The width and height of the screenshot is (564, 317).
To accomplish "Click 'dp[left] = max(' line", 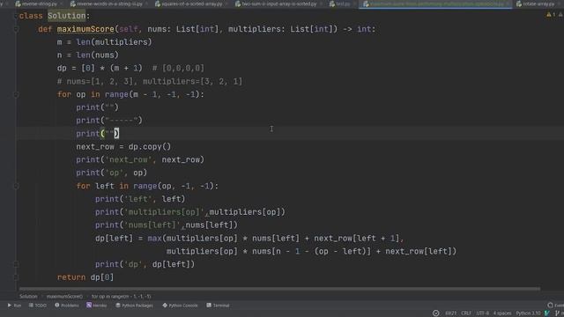I will click(x=249, y=238).
